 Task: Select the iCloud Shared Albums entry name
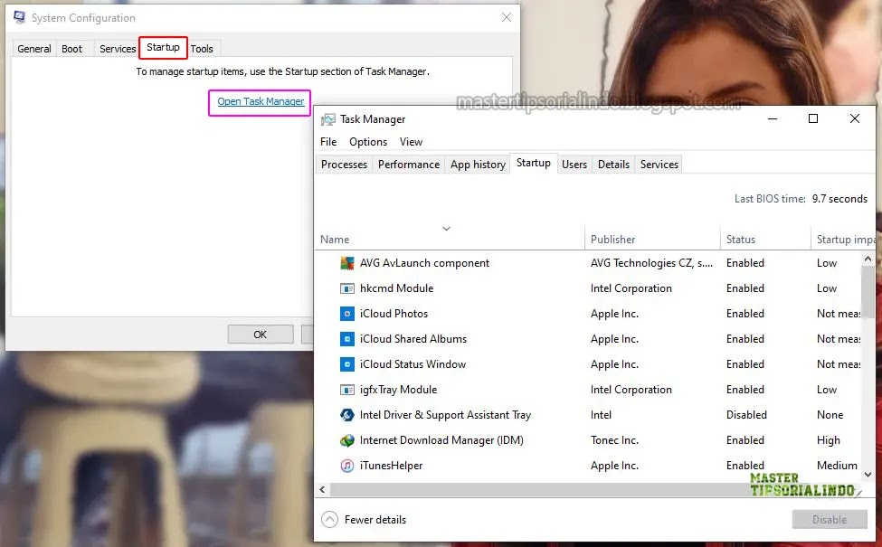(x=413, y=339)
